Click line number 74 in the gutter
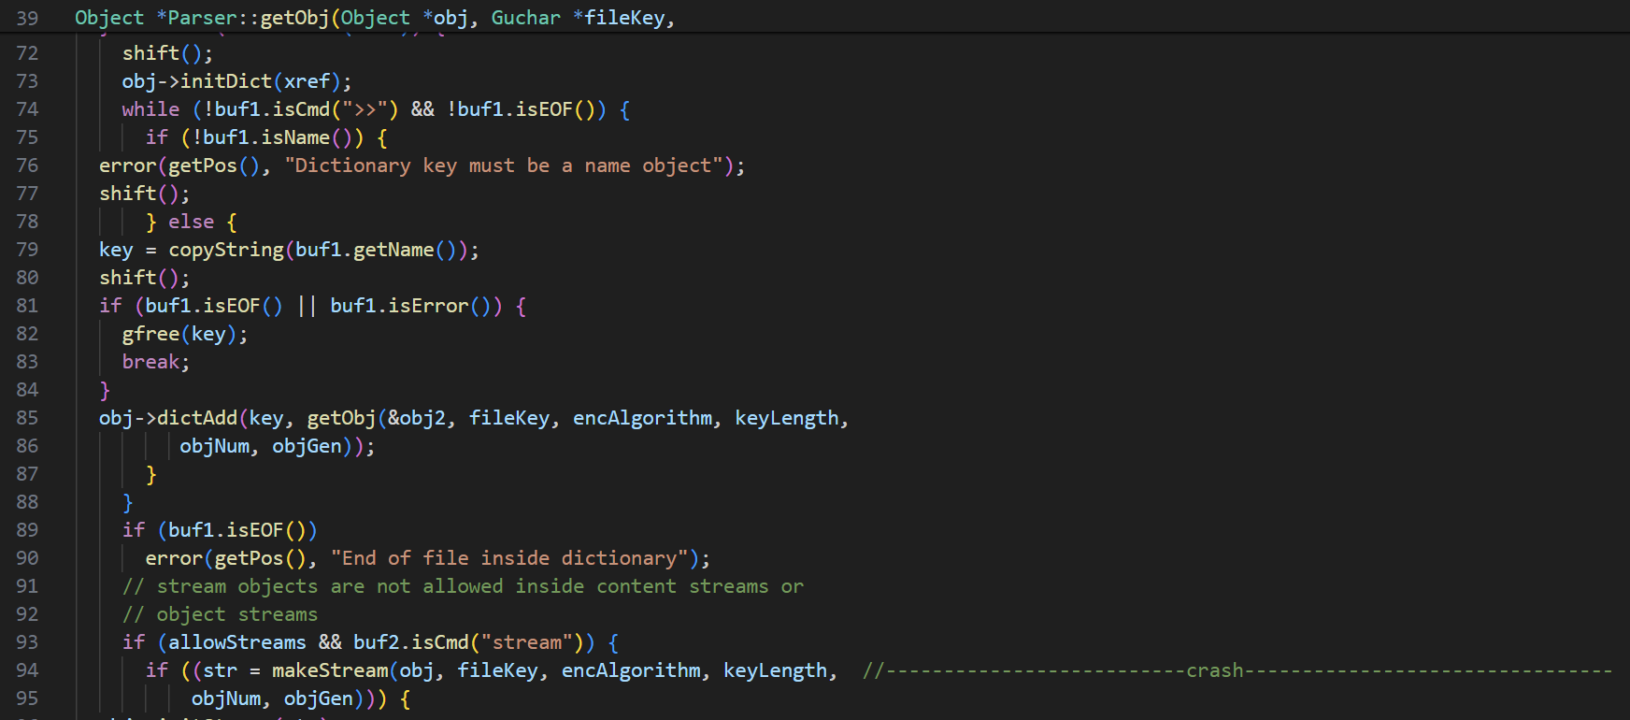The width and height of the screenshot is (1630, 720). point(27,109)
